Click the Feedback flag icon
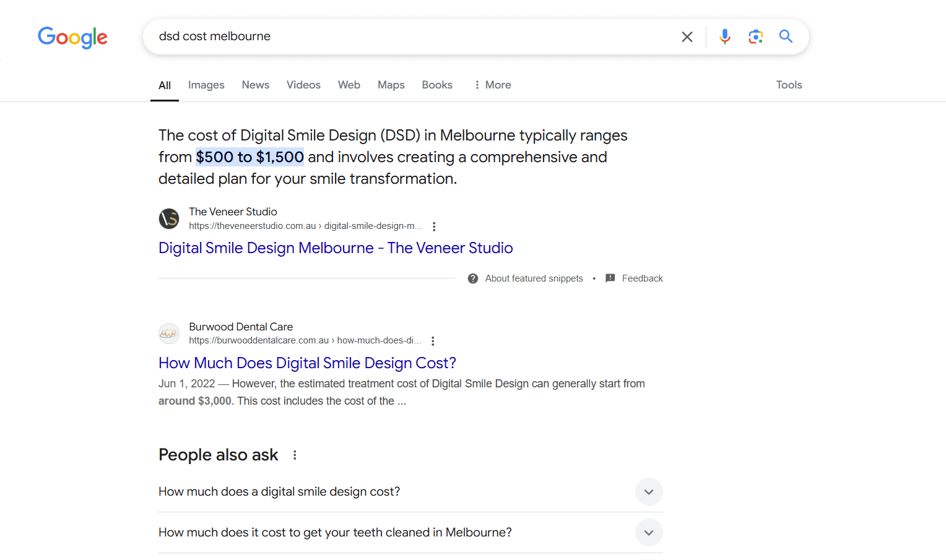Image resolution: width=946 pixels, height=560 pixels. pyautogui.click(x=610, y=278)
